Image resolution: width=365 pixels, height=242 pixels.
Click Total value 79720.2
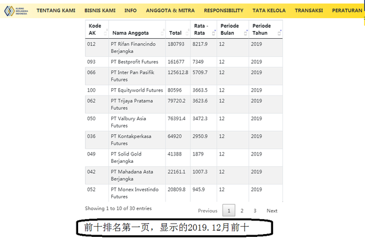pyautogui.click(x=176, y=101)
